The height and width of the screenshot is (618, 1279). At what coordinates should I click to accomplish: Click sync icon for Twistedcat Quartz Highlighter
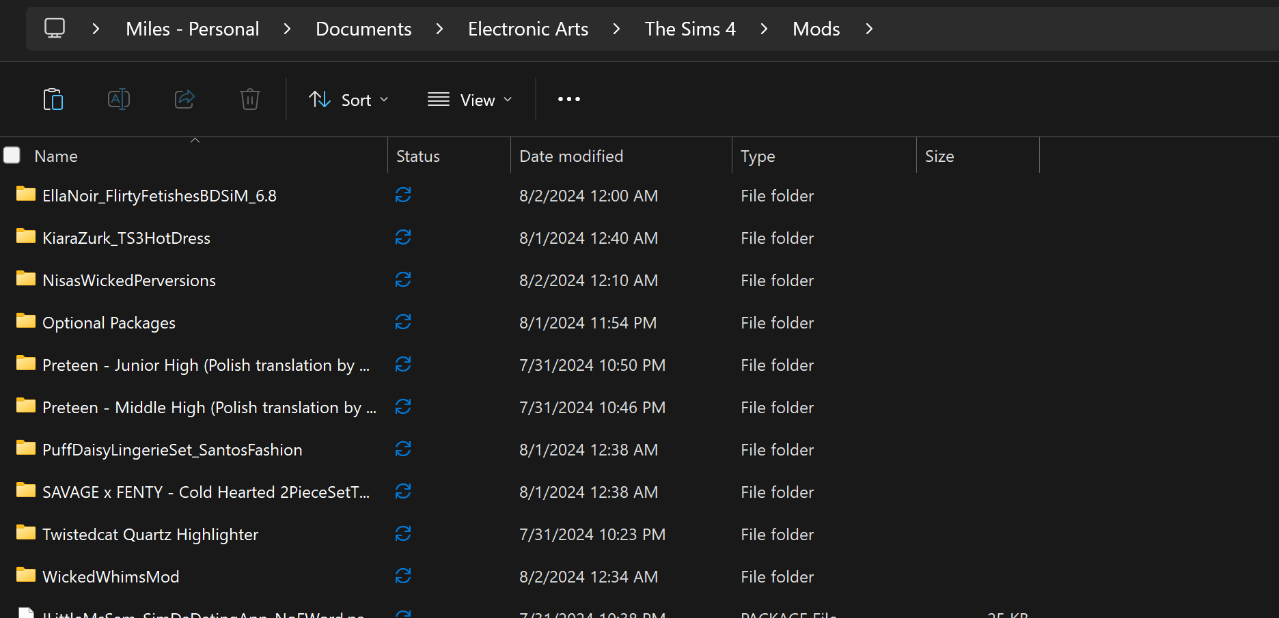(x=403, y=534)
